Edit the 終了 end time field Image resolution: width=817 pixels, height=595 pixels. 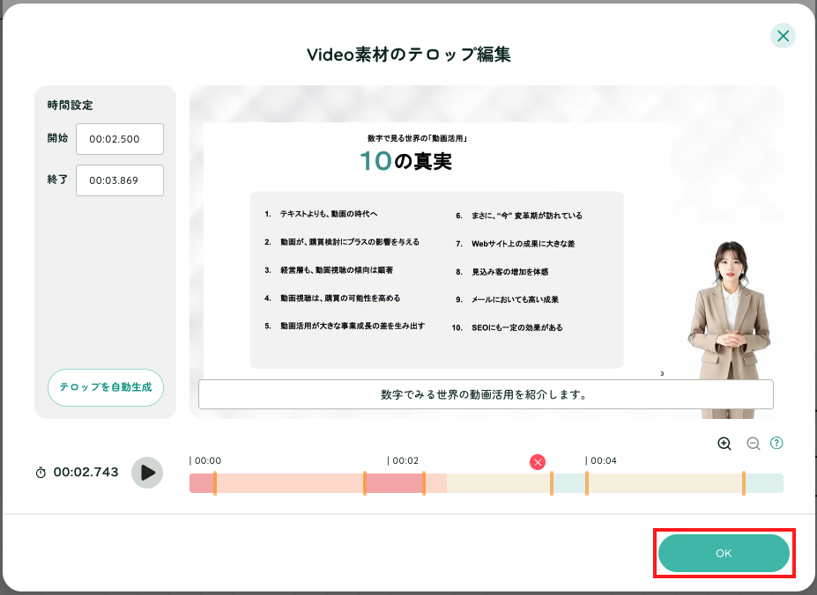pyautogui.click(x=120, y=180)
